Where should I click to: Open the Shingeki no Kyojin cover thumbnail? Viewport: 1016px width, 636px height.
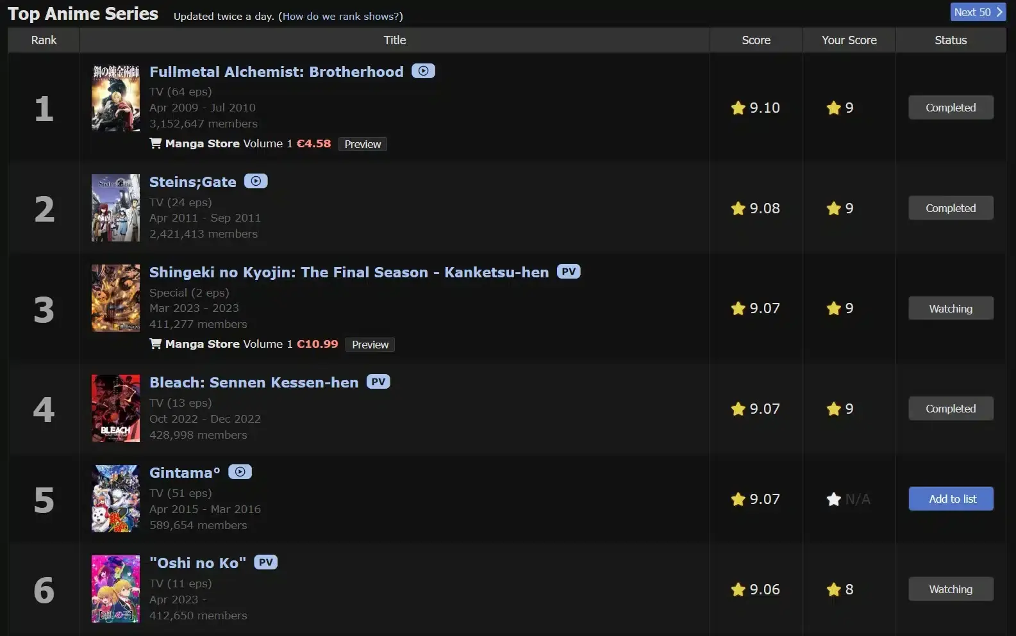(x=115, y=298)
